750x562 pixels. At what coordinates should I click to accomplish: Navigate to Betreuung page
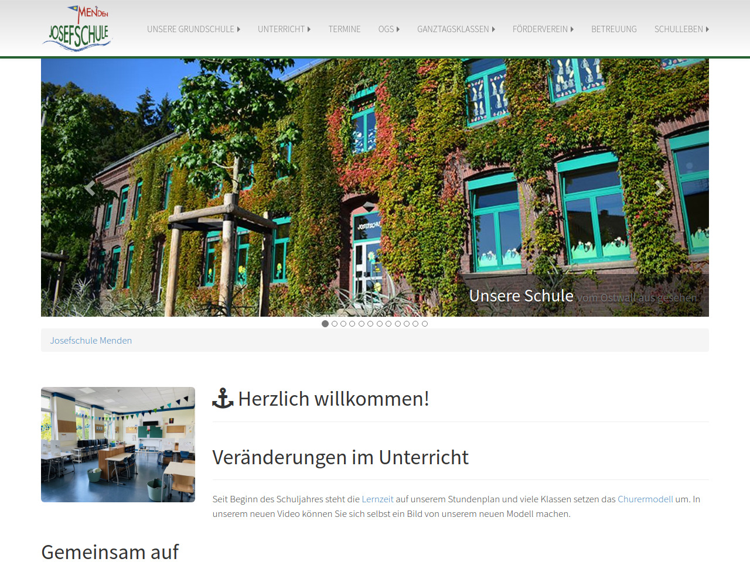coord(613,29)
